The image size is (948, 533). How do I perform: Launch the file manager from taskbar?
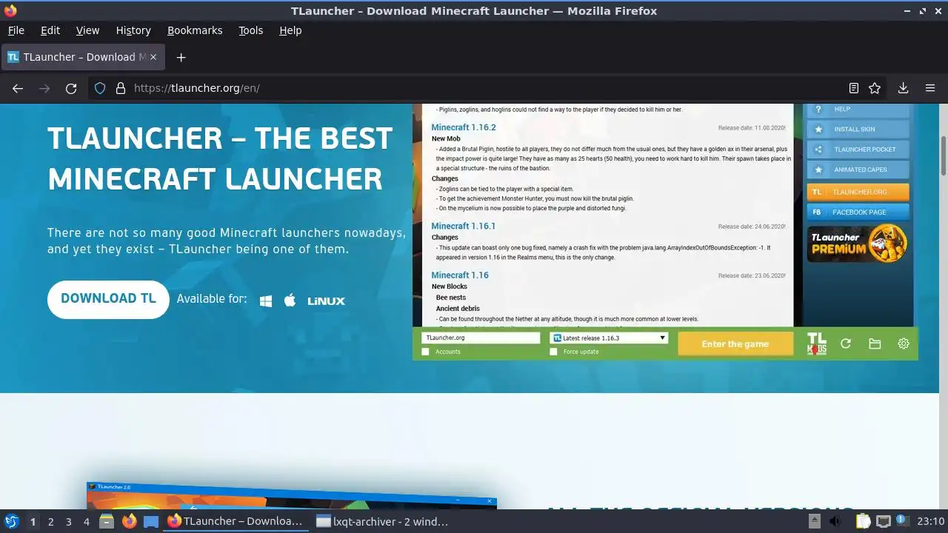point(107,521)
